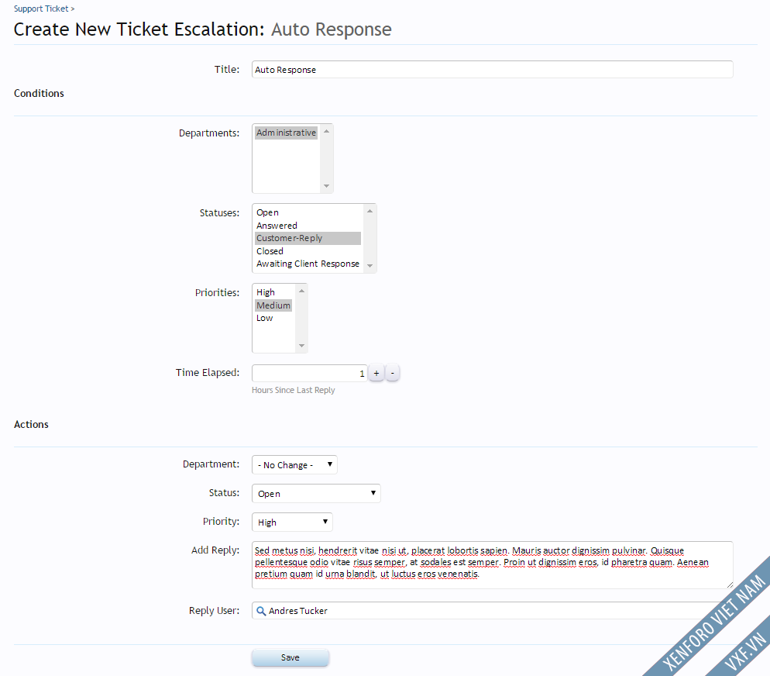
Task: Open the Status action dropdown
Action: coord(316,494)
